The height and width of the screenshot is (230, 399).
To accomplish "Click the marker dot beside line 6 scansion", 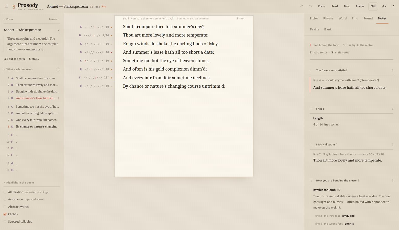I will click(x=111, y=69).
